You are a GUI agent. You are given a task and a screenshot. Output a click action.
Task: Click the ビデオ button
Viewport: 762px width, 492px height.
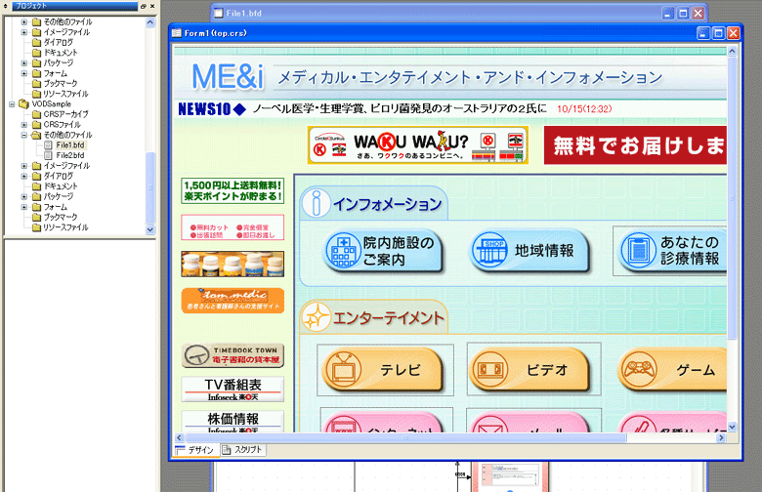[x=529, y=370]
